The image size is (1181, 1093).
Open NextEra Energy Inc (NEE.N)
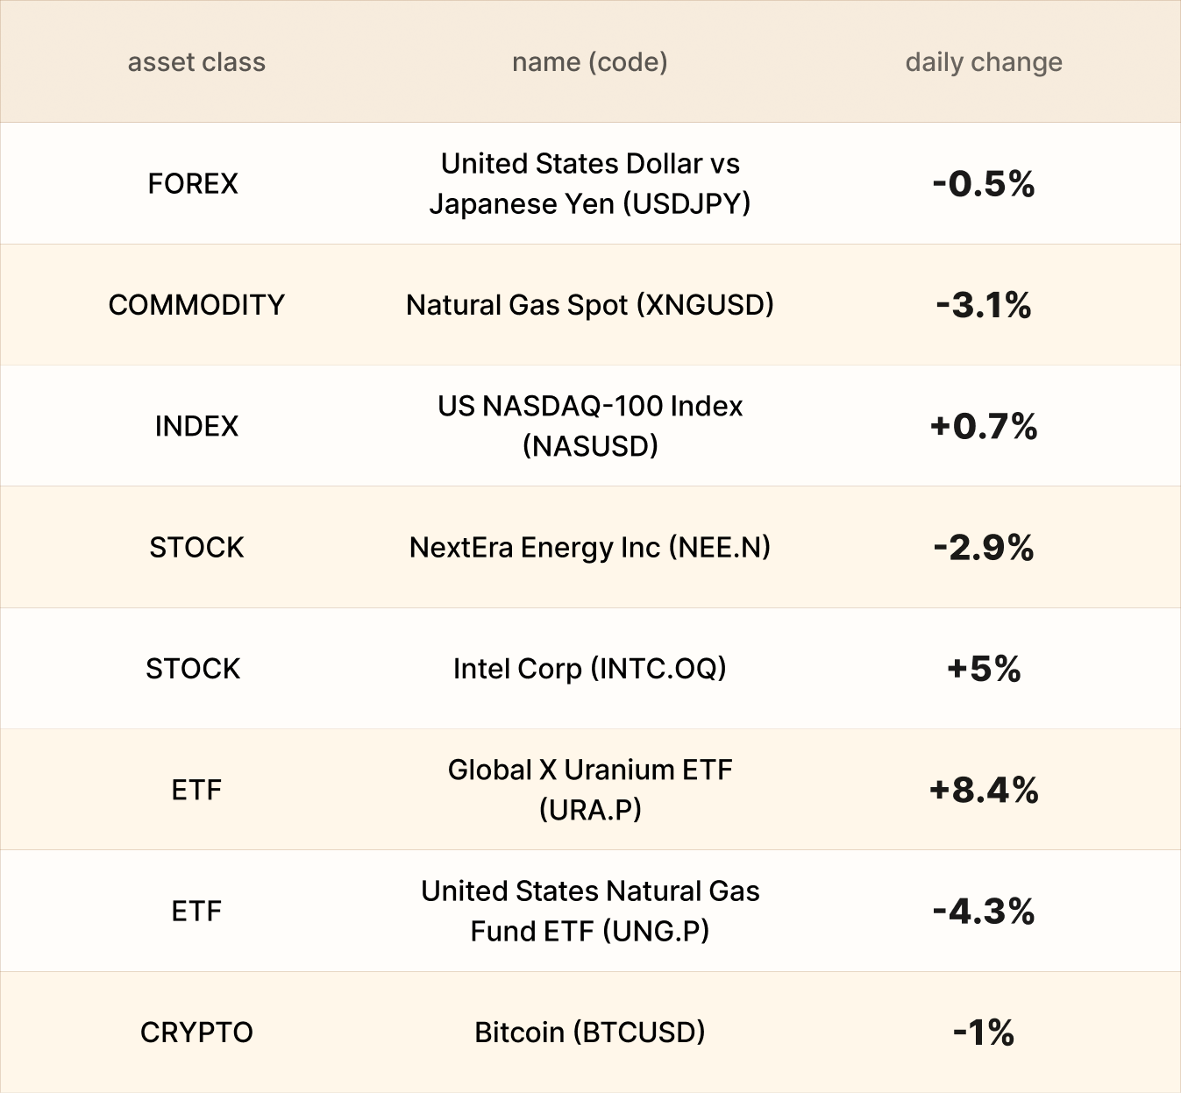(x=589, y=548)
